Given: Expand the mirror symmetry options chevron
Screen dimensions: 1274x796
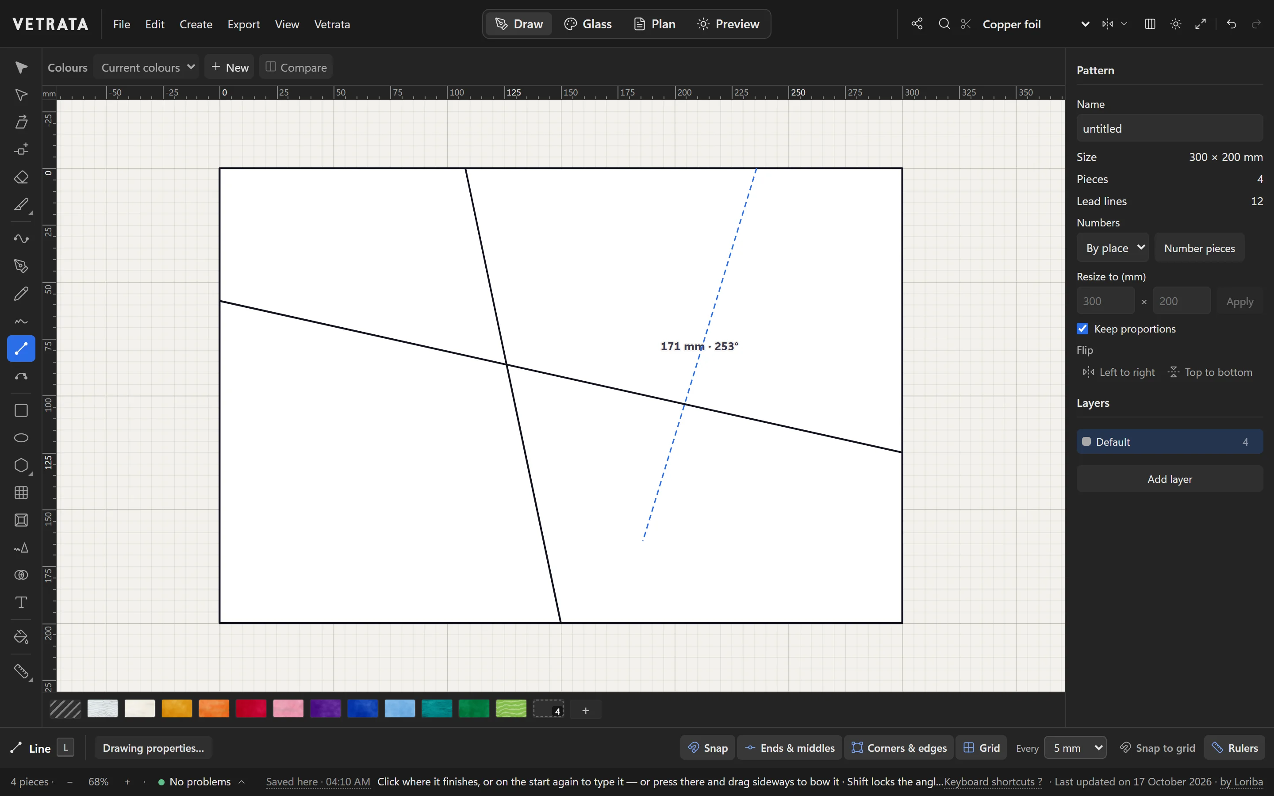Looking at the screenshot, I should pyautogui.click(x=1124, y=24).
